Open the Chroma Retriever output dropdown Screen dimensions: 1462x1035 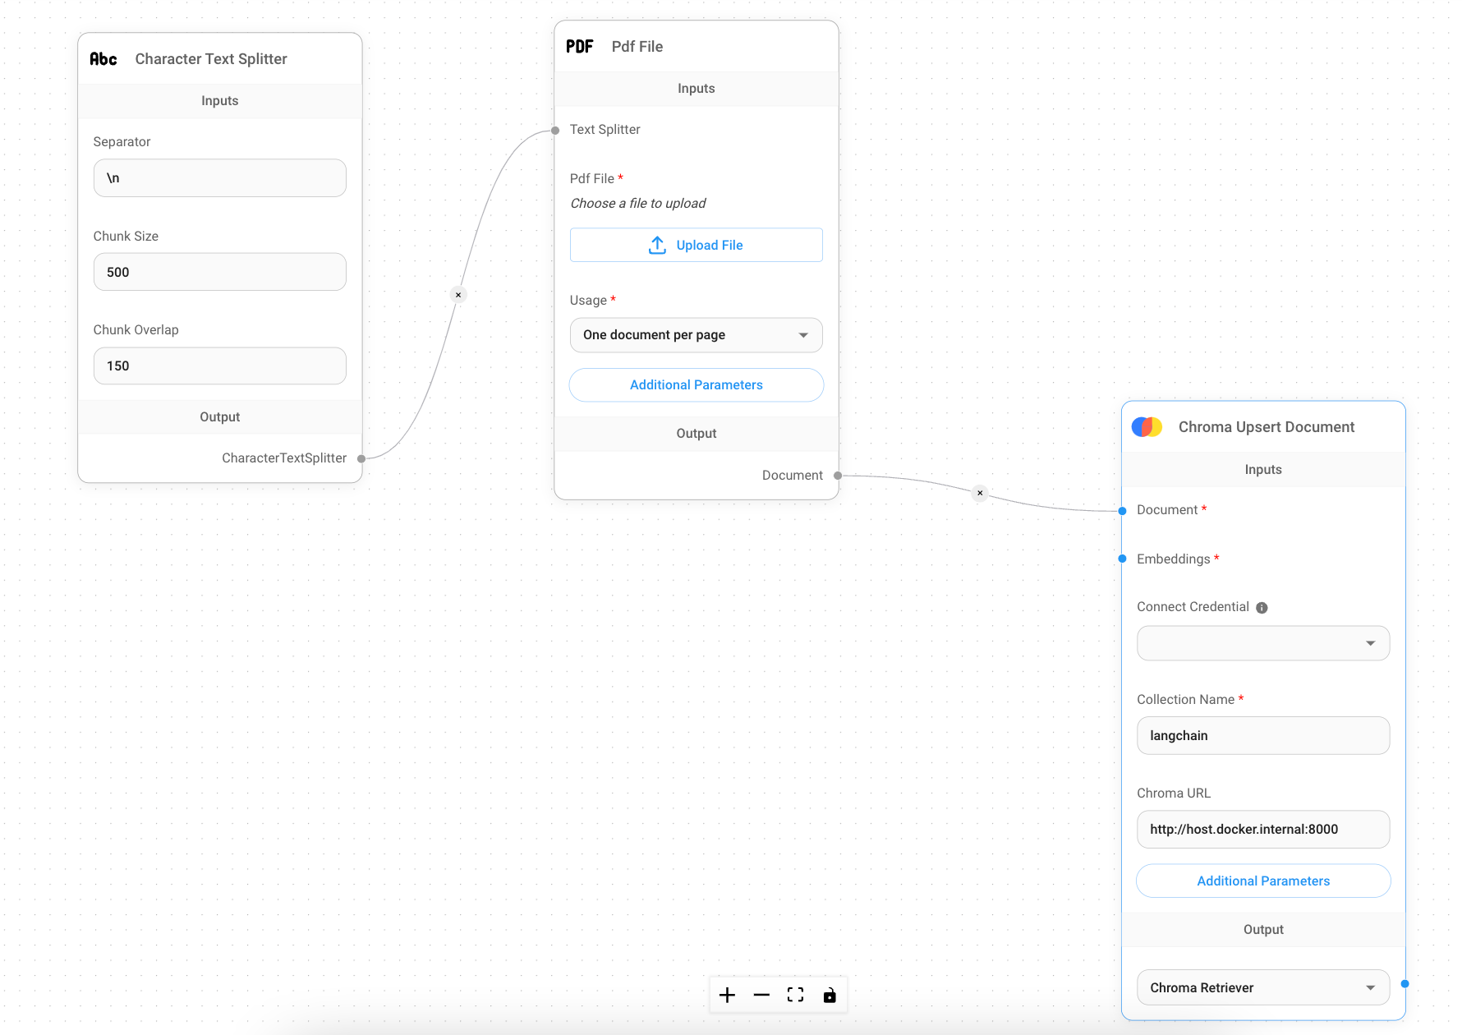1263,987
